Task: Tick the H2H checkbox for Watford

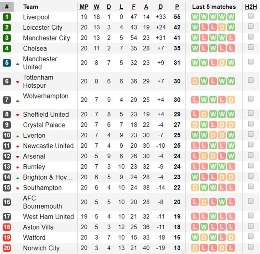Action: pyautogui.click(x=251, y=237)
